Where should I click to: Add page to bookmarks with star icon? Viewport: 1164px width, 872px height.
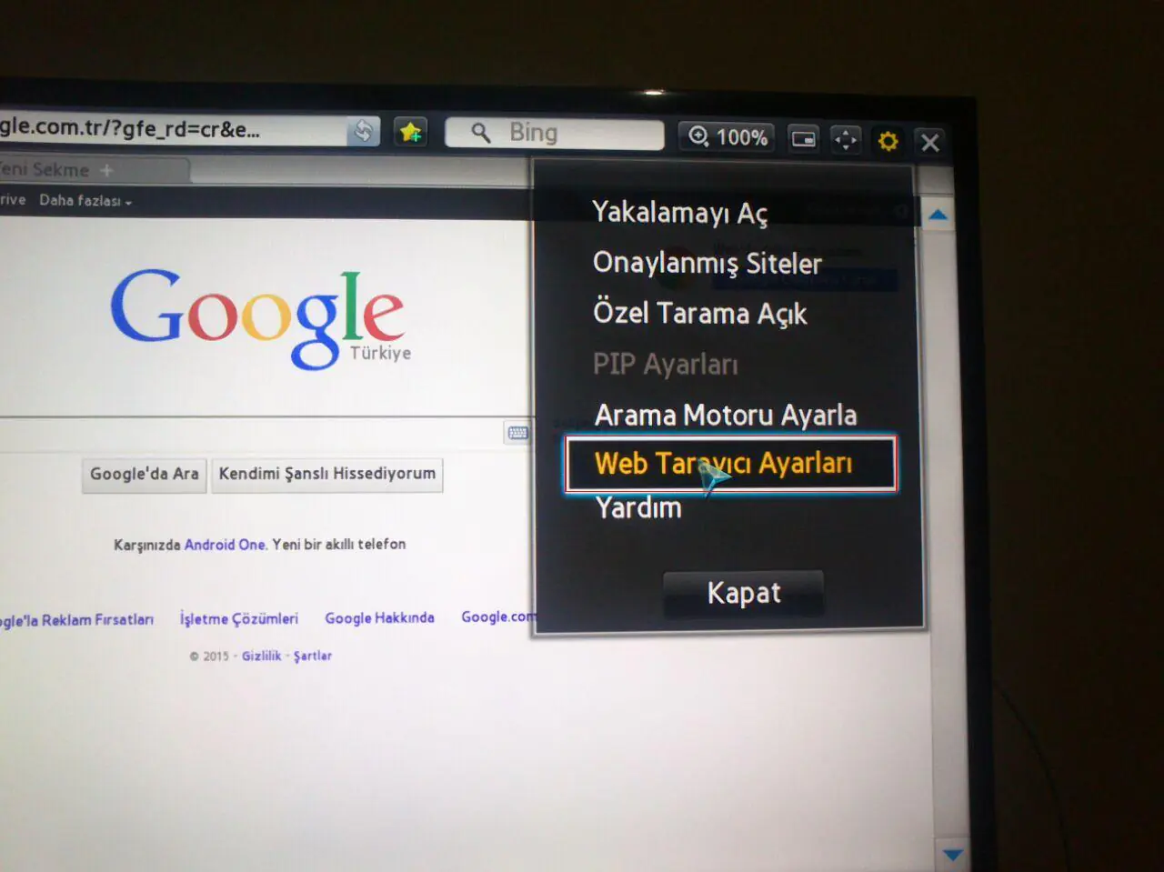pos(411,132)
